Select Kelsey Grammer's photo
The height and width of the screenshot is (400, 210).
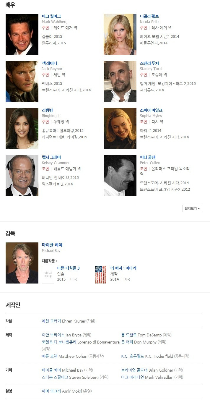22,175
